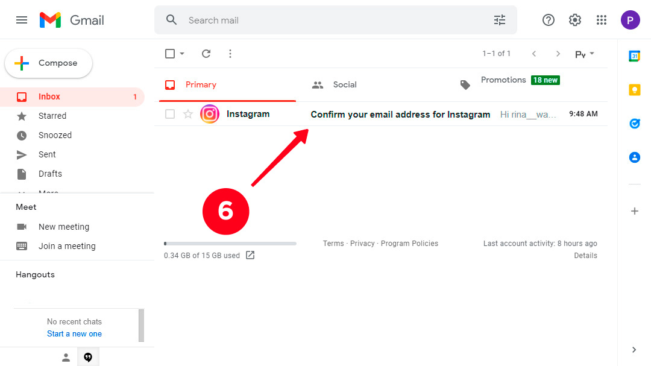Go to newer messages arrow

pos(534,54)
